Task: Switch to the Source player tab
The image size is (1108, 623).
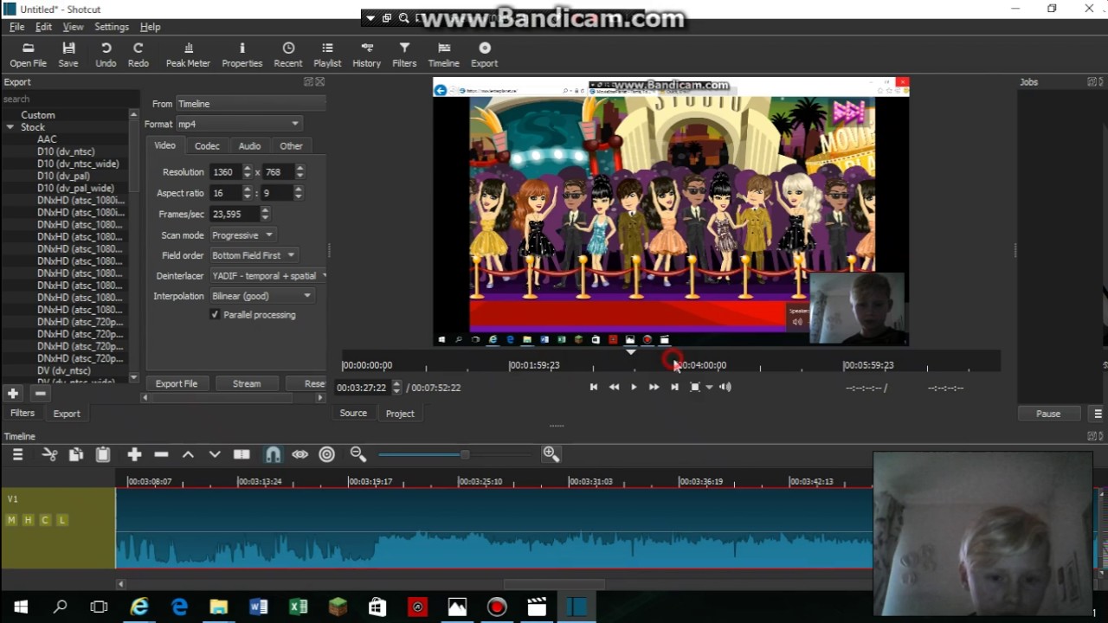Action: (x=353, y=414)
